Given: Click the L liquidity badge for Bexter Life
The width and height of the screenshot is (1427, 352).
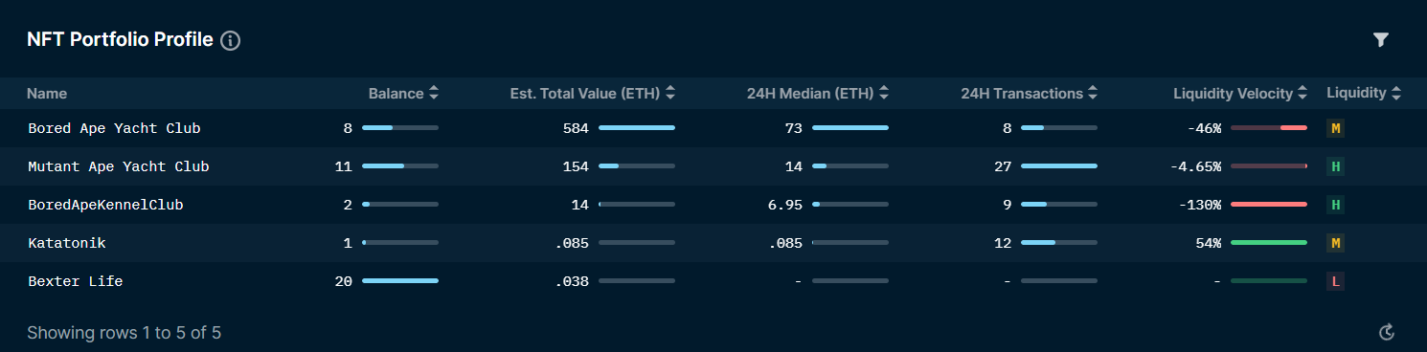Looking at the screenshot, I should (1335, 281).
